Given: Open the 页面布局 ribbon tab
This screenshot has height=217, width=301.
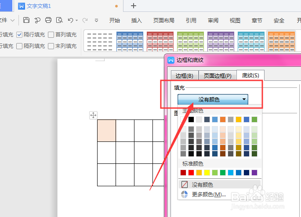Looking at the screenshot, I should pyautogui.click(x=164, y=20).
